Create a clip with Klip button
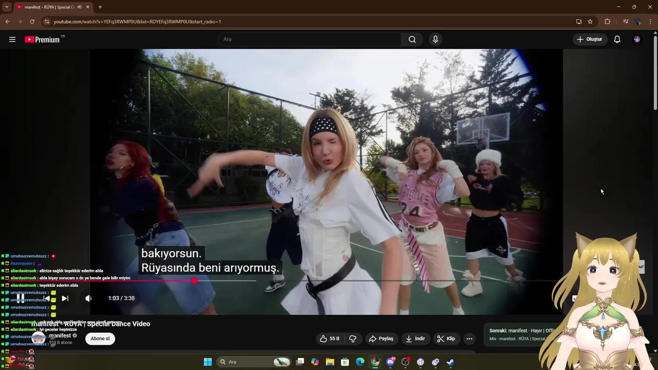Screen dimensions: 658x370 pos(446,339)
